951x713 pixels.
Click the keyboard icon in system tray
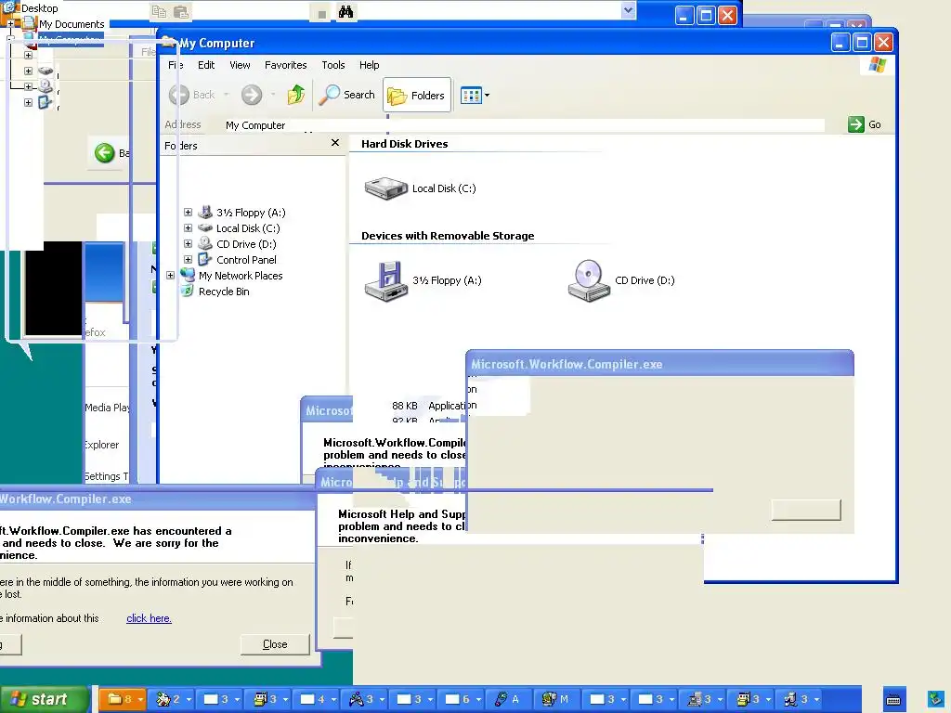tap(894, 699)
